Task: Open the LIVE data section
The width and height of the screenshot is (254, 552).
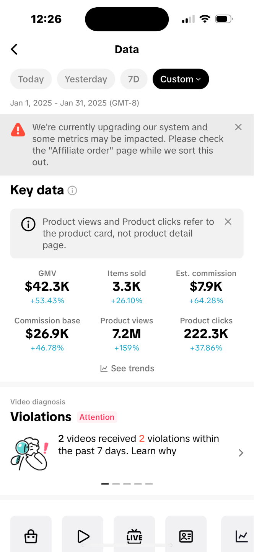Action: (134, 537)
